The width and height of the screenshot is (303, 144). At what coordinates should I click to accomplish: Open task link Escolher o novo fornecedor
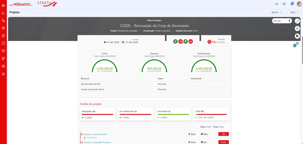coord(96,134)
